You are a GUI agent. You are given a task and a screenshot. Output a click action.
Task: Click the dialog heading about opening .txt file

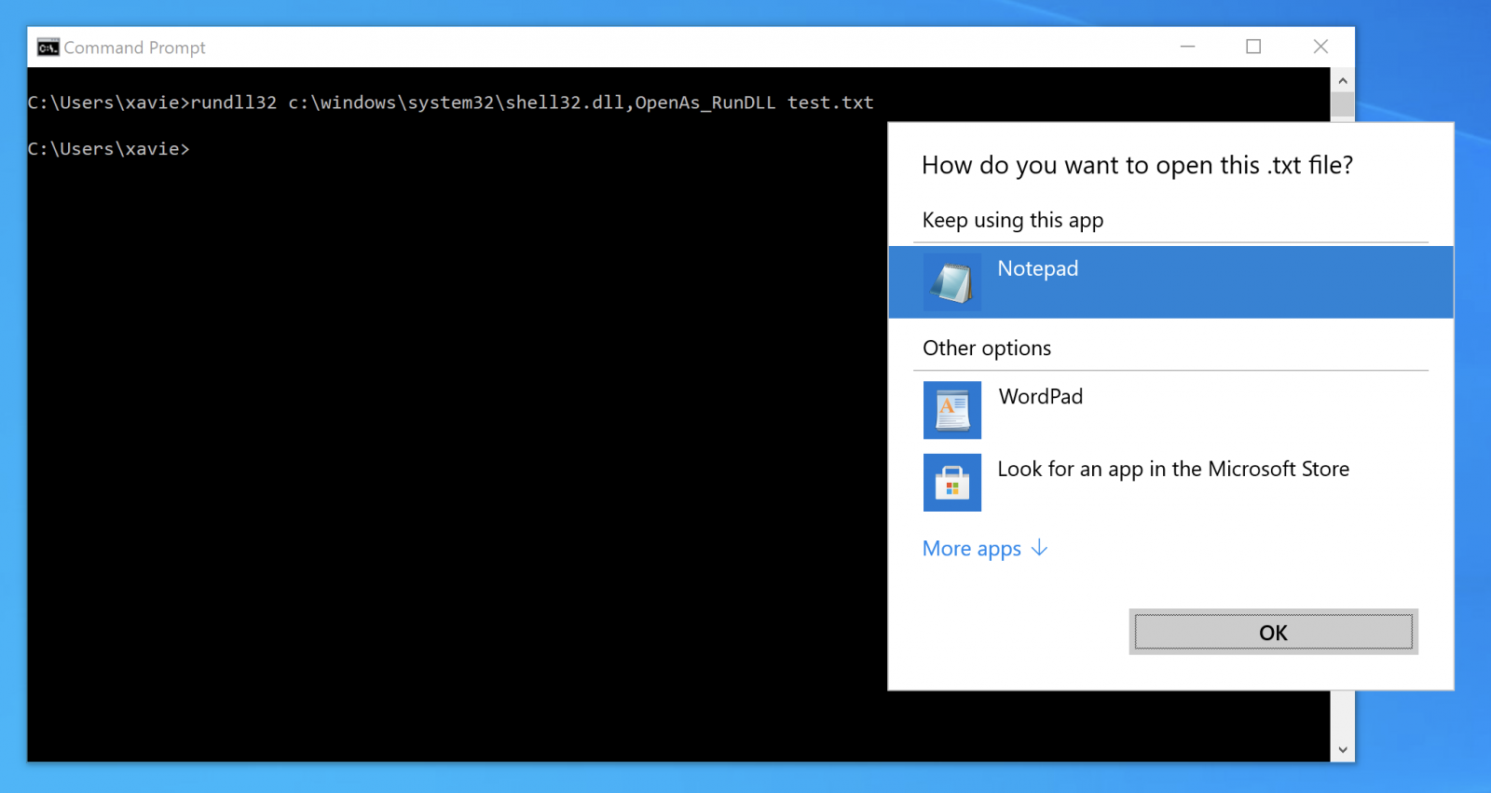tap(1137, 166)
